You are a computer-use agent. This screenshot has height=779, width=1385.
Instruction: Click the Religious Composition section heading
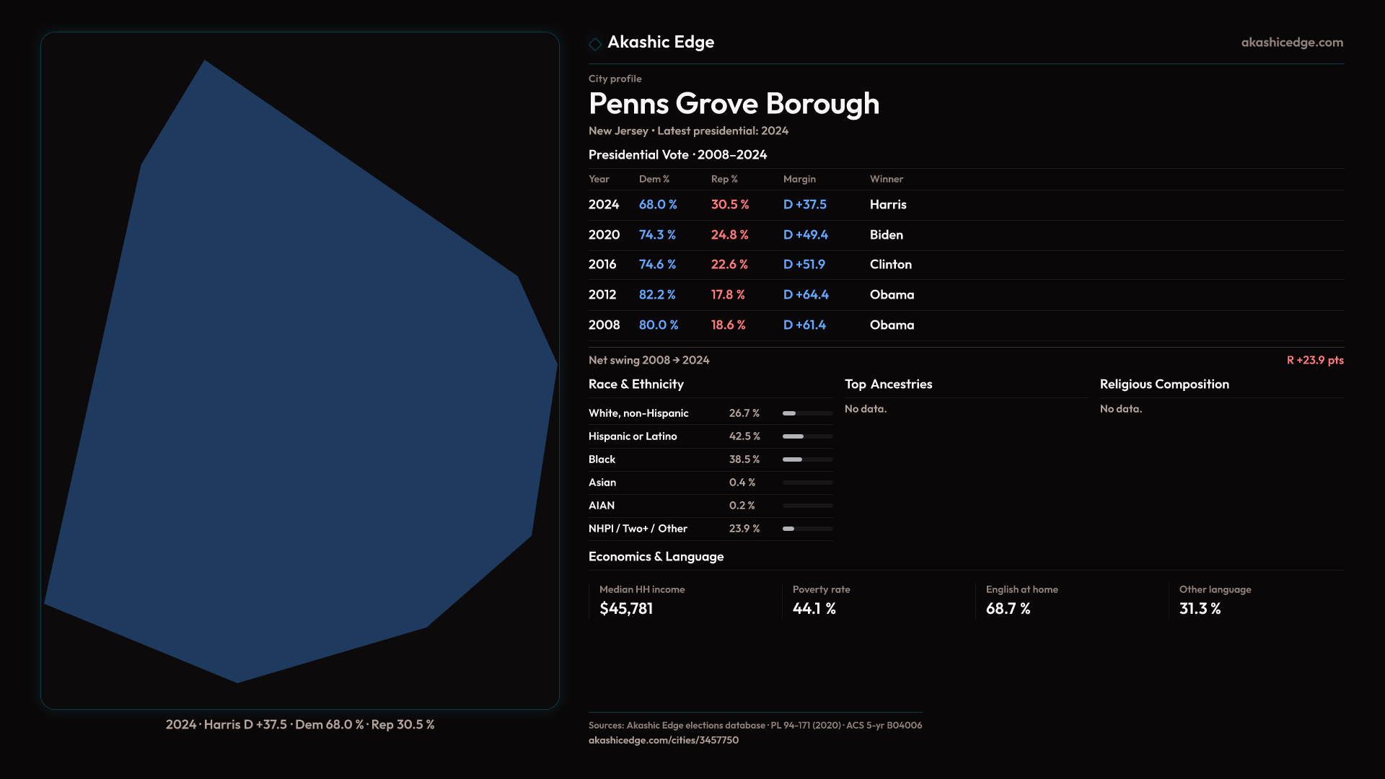coord(1164,384)
